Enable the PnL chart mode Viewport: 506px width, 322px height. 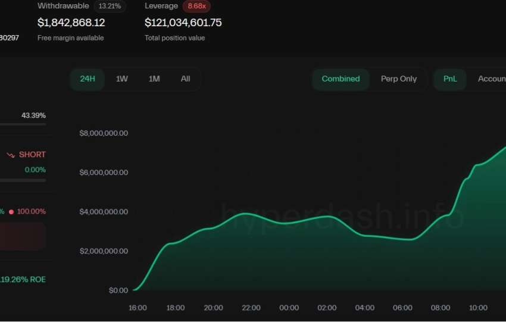(450, 79)
